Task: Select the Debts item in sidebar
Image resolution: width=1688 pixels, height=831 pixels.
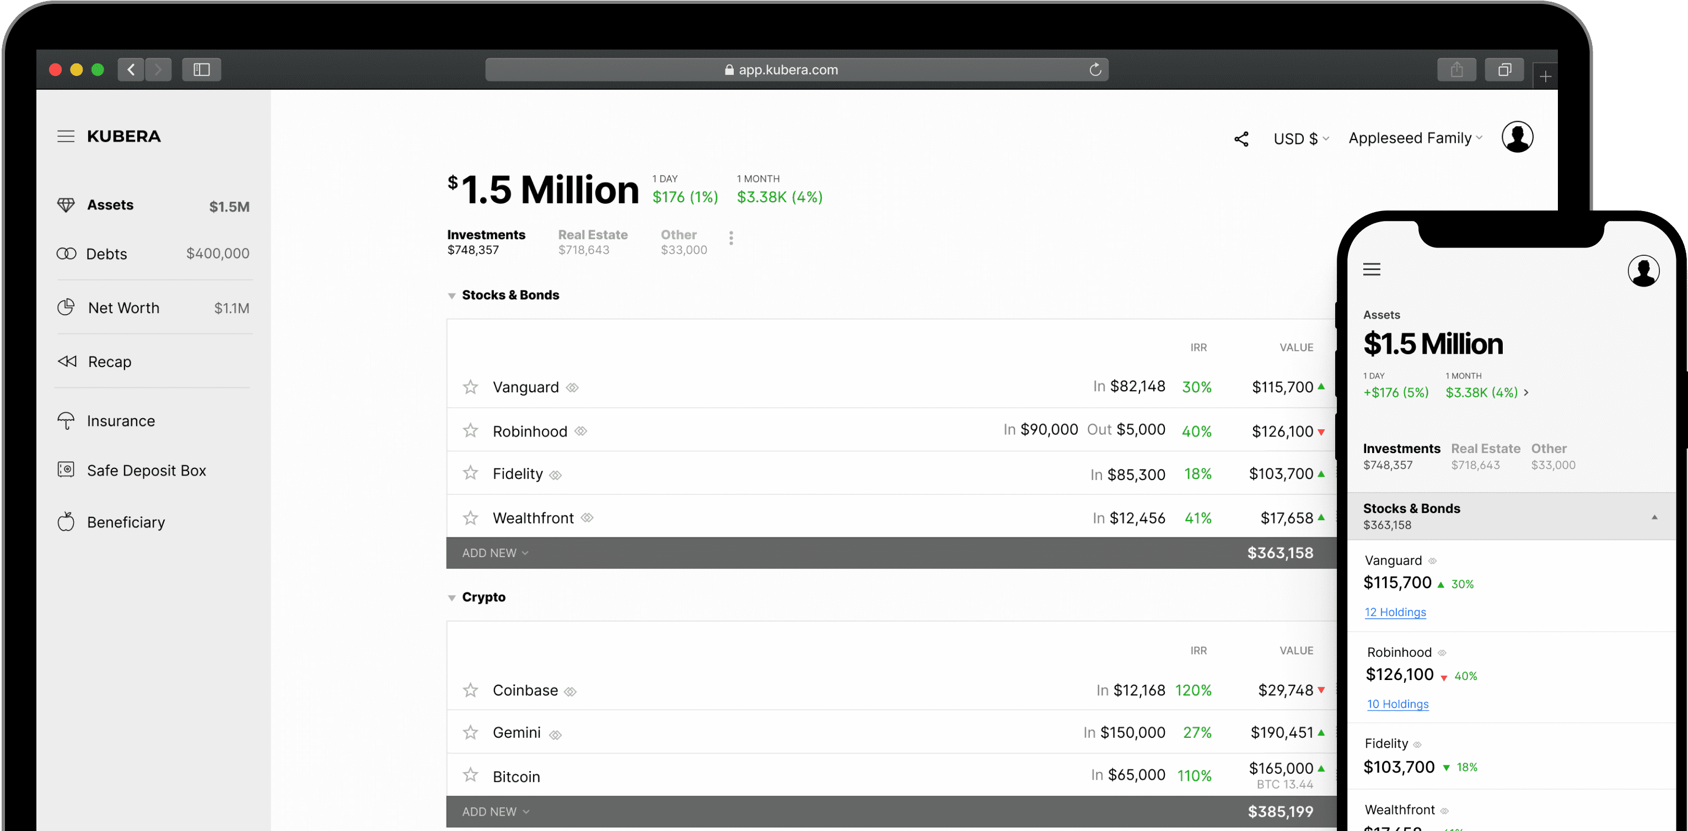Action: point(107,254)
